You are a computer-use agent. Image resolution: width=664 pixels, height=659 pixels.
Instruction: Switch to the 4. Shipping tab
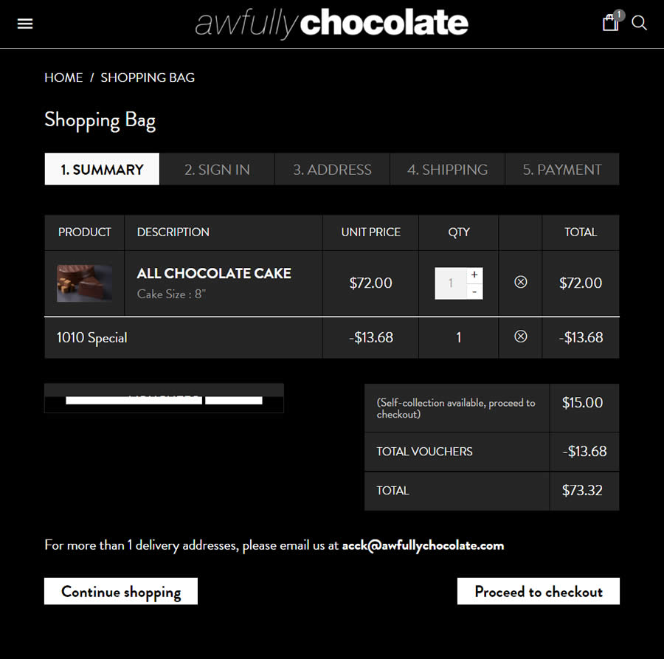[448, 169]
